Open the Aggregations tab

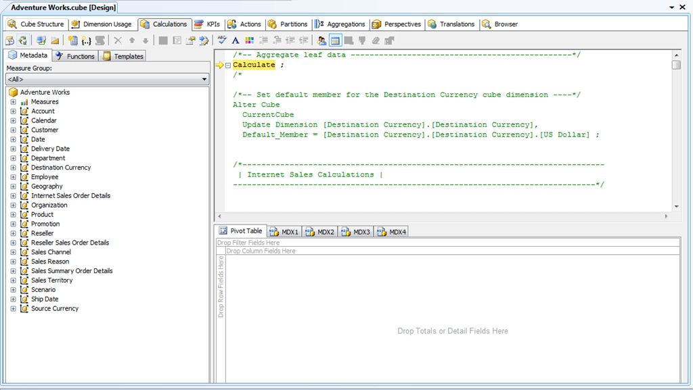pyautogui.click(x=340, y=24)
